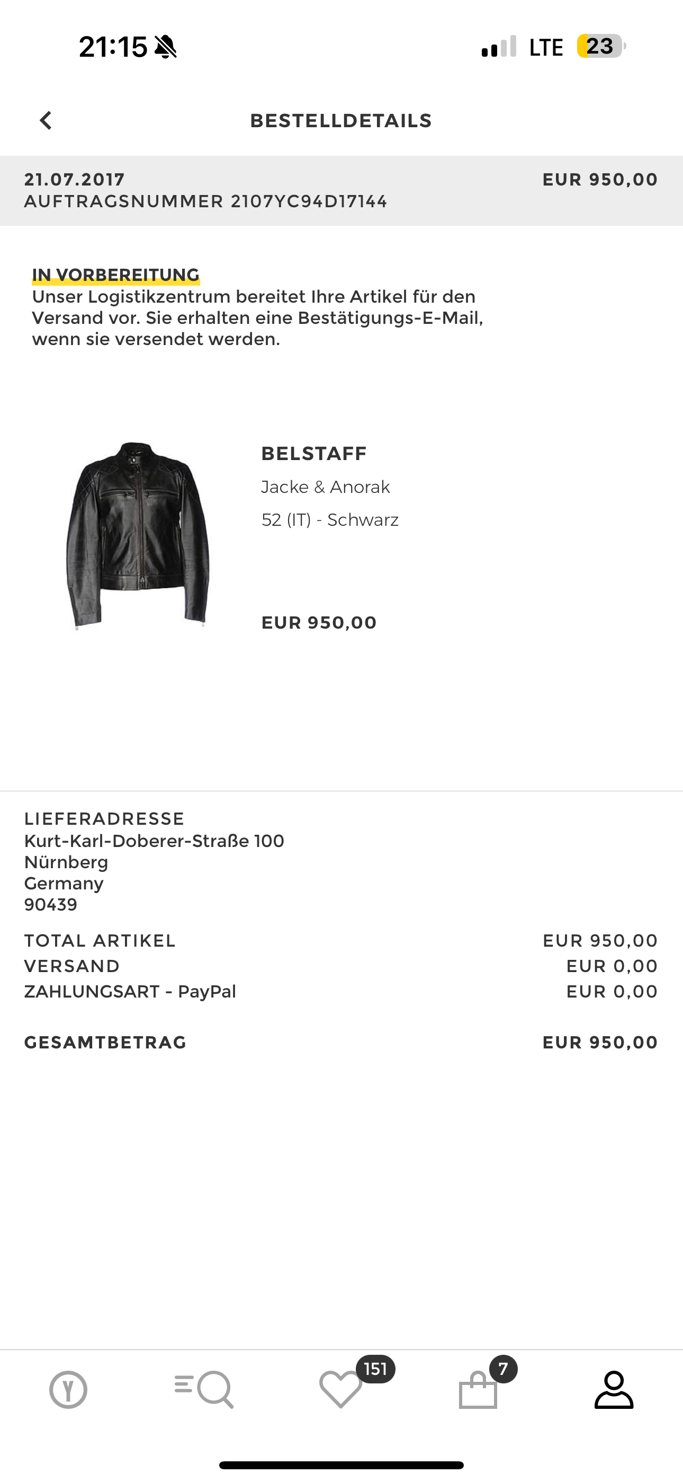Open the YOOX home tab icon

point(68,1390)
